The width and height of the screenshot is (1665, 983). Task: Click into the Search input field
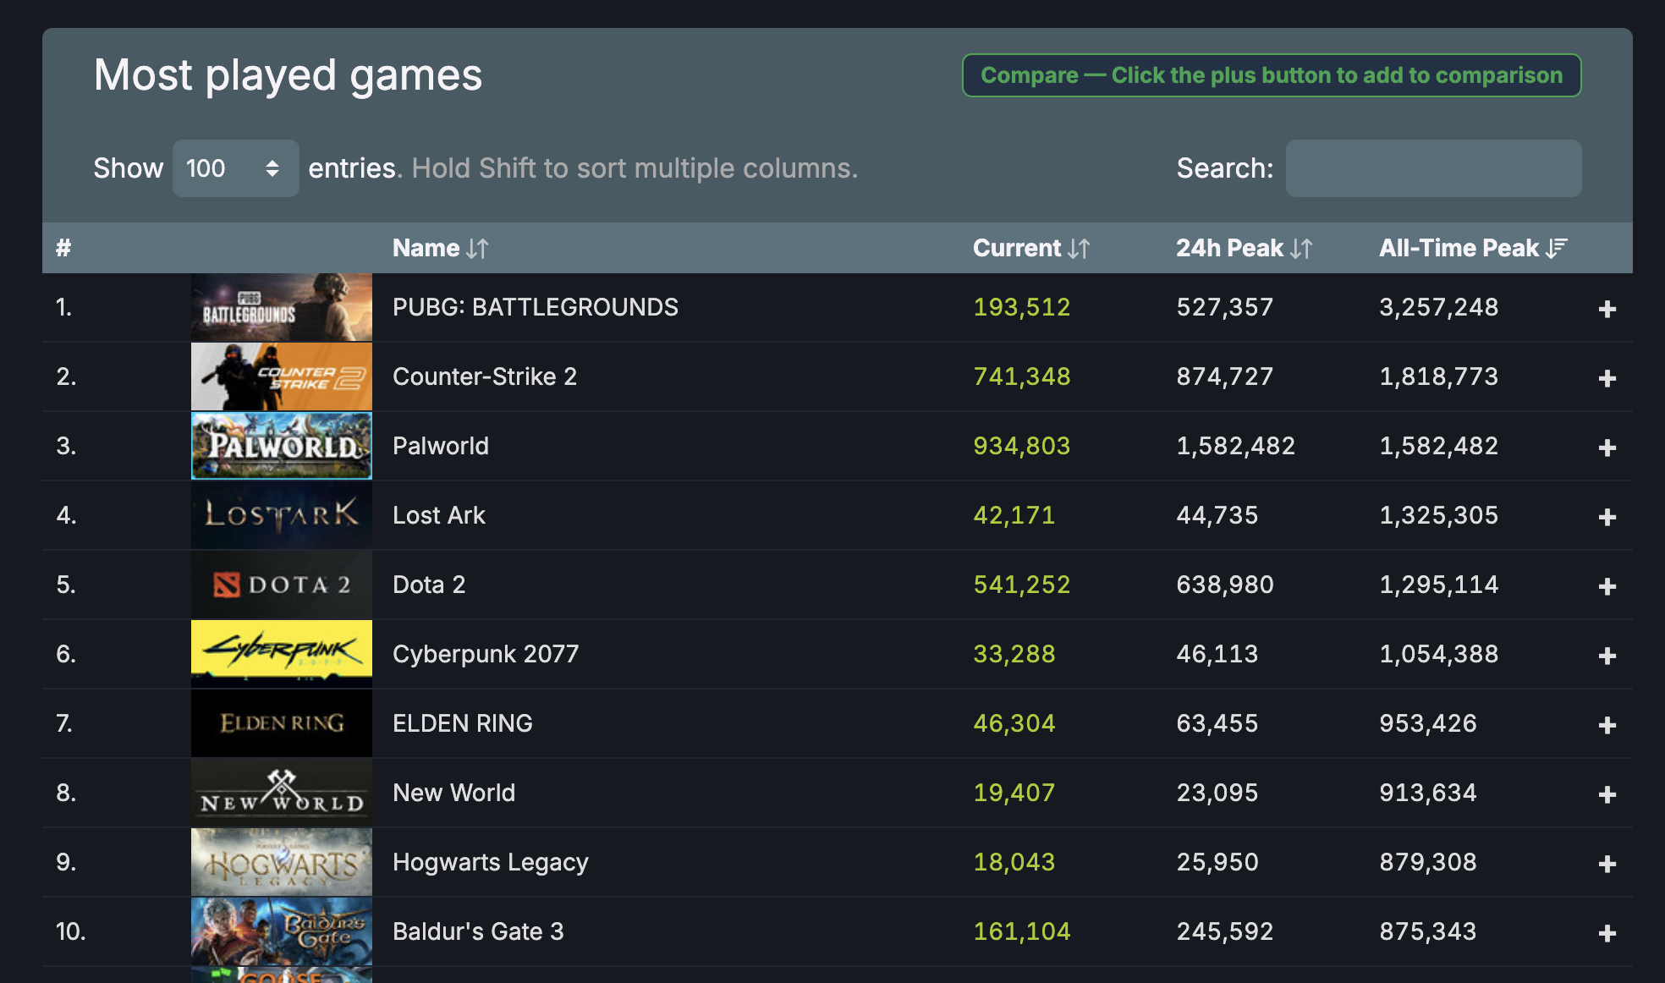[1433, 168]
